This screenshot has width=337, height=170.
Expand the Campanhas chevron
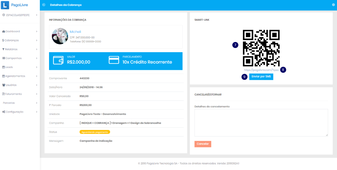[x=37, y=58]
